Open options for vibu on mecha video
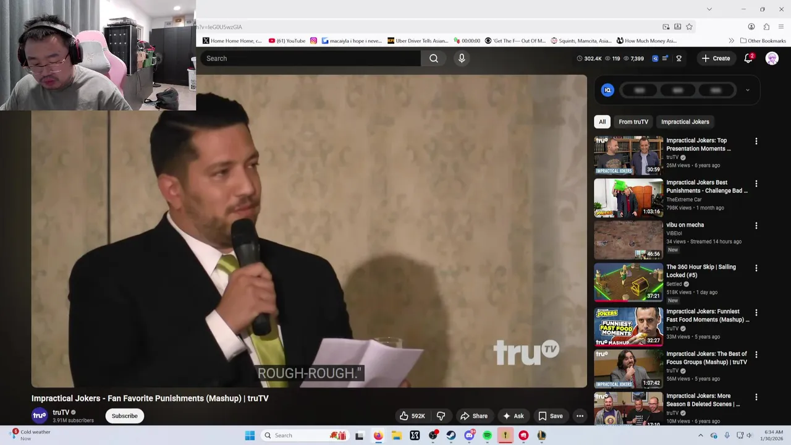 point(756,226)
